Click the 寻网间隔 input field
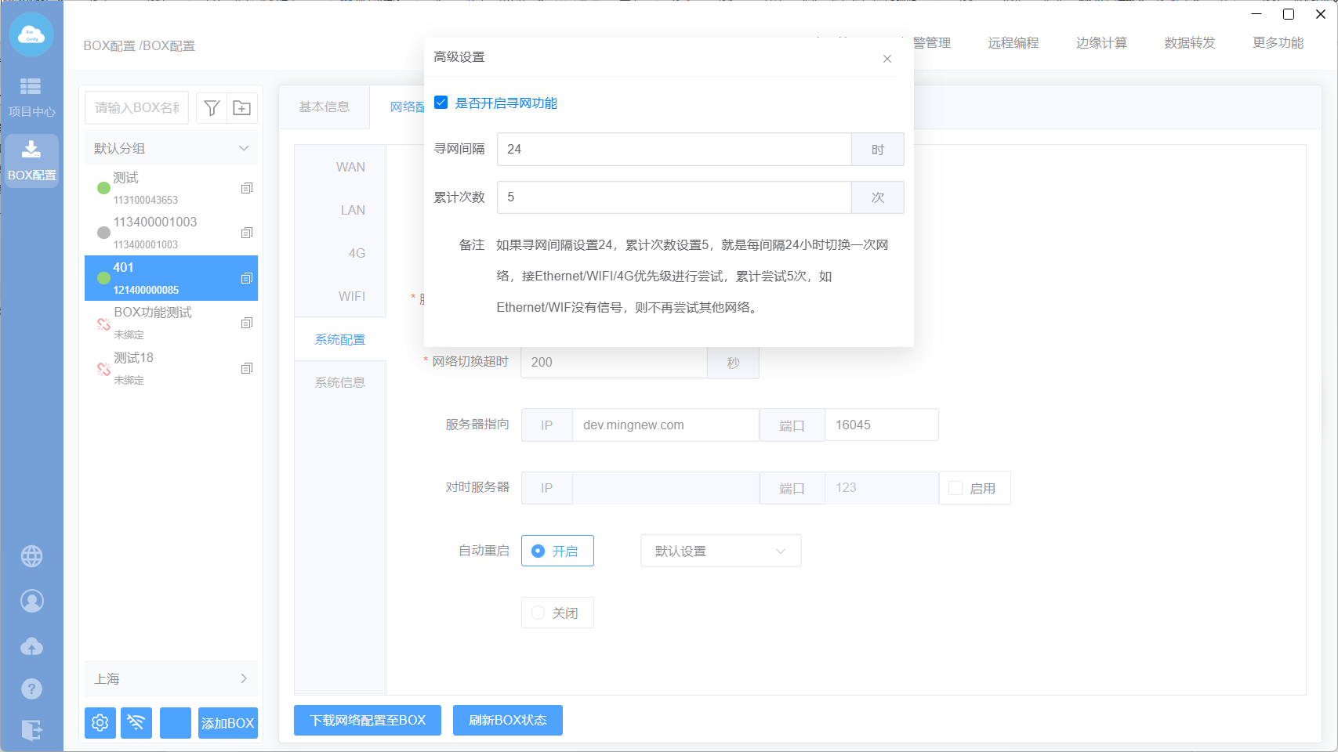Image resolution: width=1338 pixels, height=752 pixels. tap(673, 149)
